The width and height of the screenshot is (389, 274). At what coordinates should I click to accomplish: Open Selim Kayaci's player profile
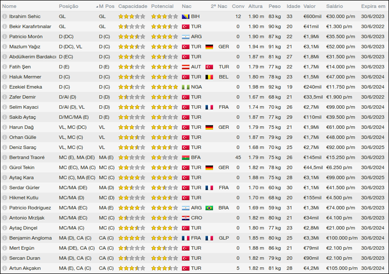tap(22, 107)
